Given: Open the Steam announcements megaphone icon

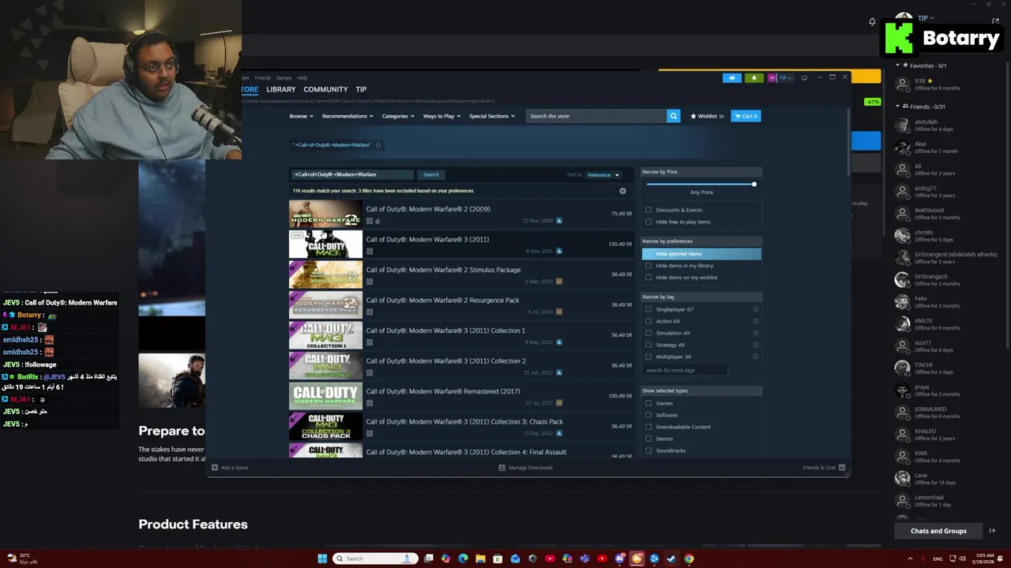Looking at the screenshot, I should tap(732, 78).
